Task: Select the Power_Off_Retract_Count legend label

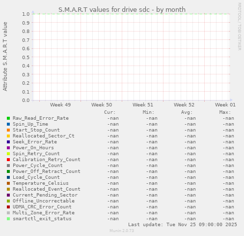Action: (x=47, y=171)
